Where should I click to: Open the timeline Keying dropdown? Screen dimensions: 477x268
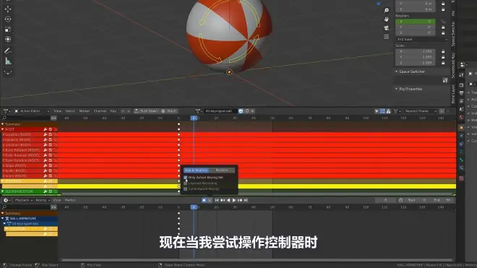point(43,200)
